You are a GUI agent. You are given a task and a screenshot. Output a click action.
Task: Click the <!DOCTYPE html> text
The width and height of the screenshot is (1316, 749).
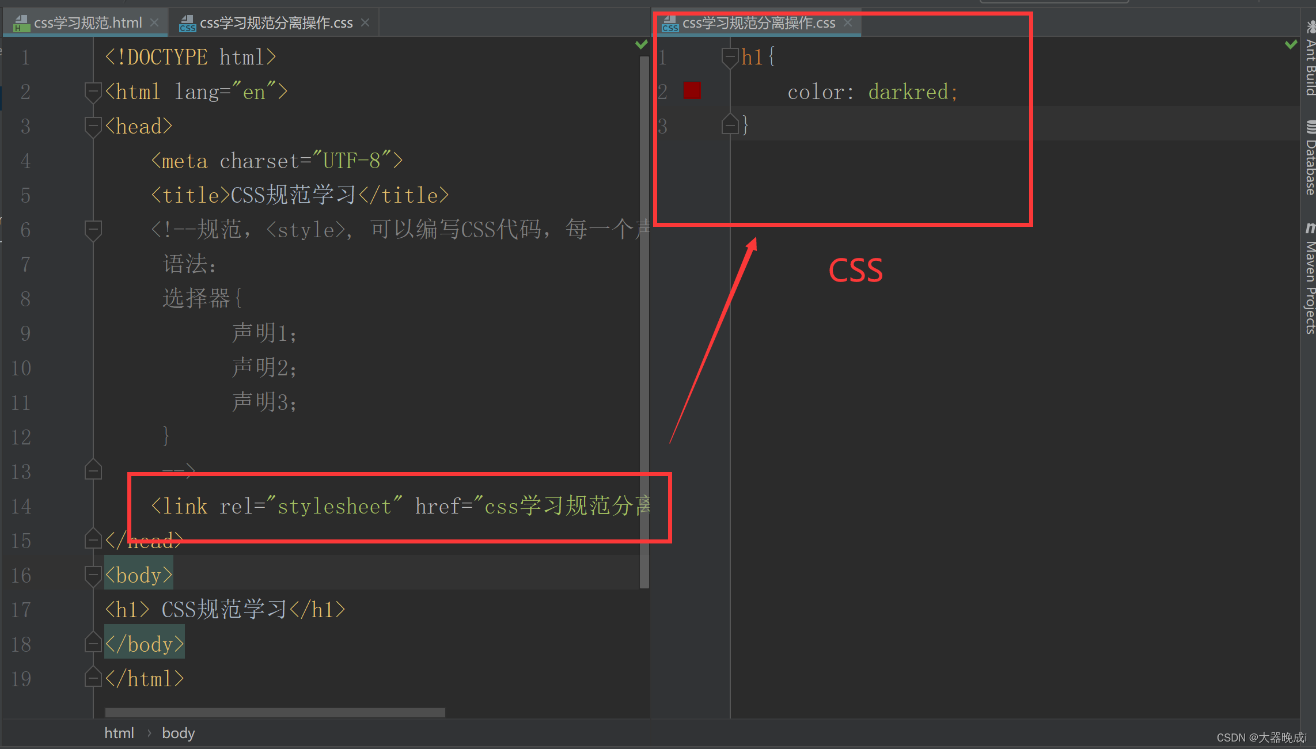click(191, 58)
